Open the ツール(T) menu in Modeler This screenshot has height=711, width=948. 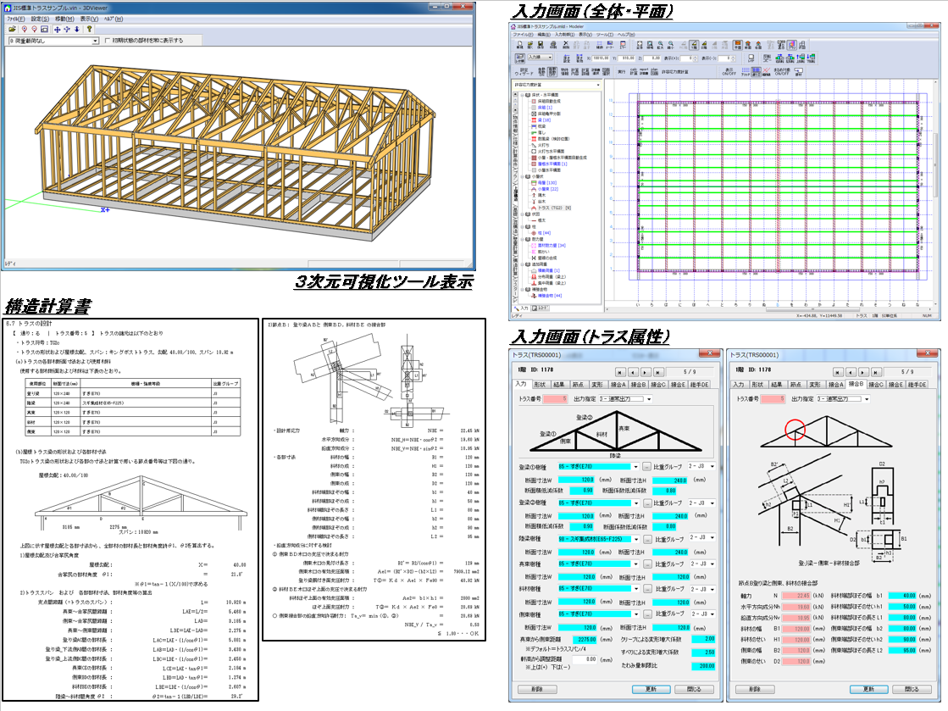click(x=605, y=35)
